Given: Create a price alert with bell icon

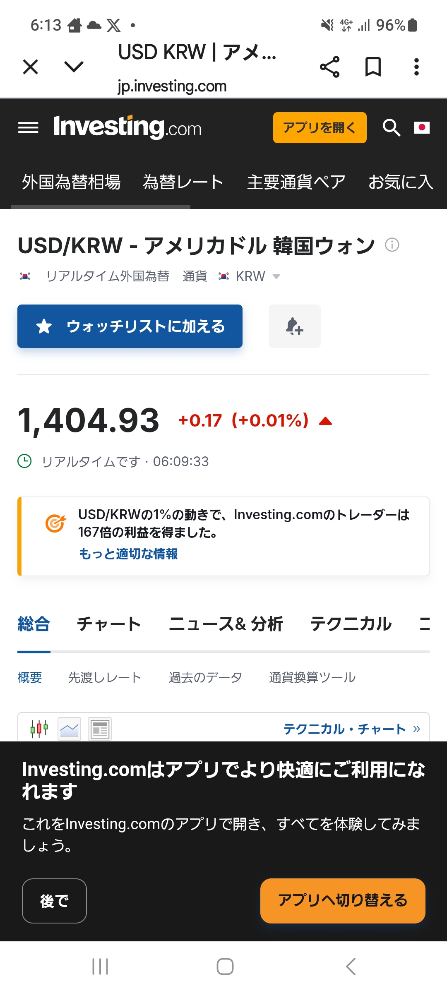Looking at the screenshot, I should (x=294, y=326).
